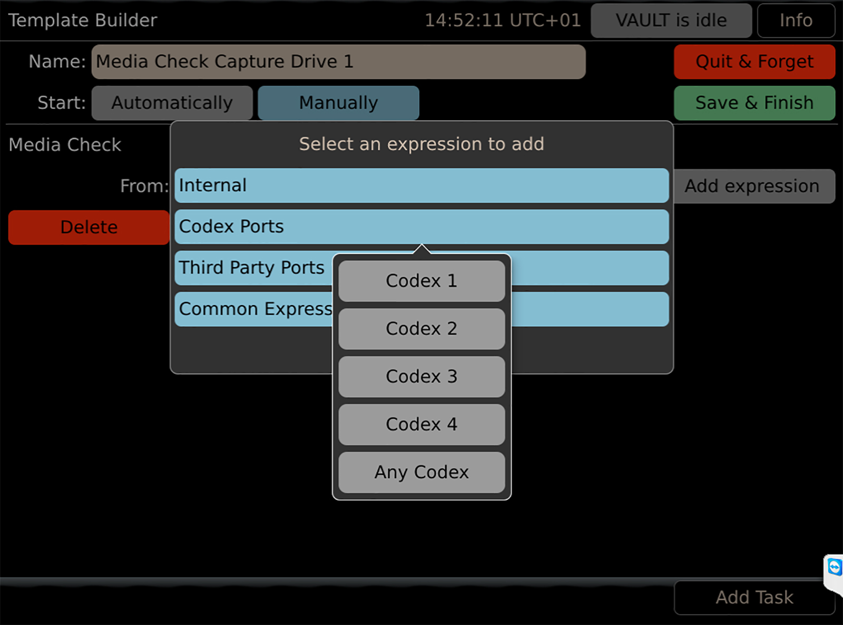The width and height of the screenshot is (843, 625).
Task: Set Start to Automatically
Action: [172, 103]
